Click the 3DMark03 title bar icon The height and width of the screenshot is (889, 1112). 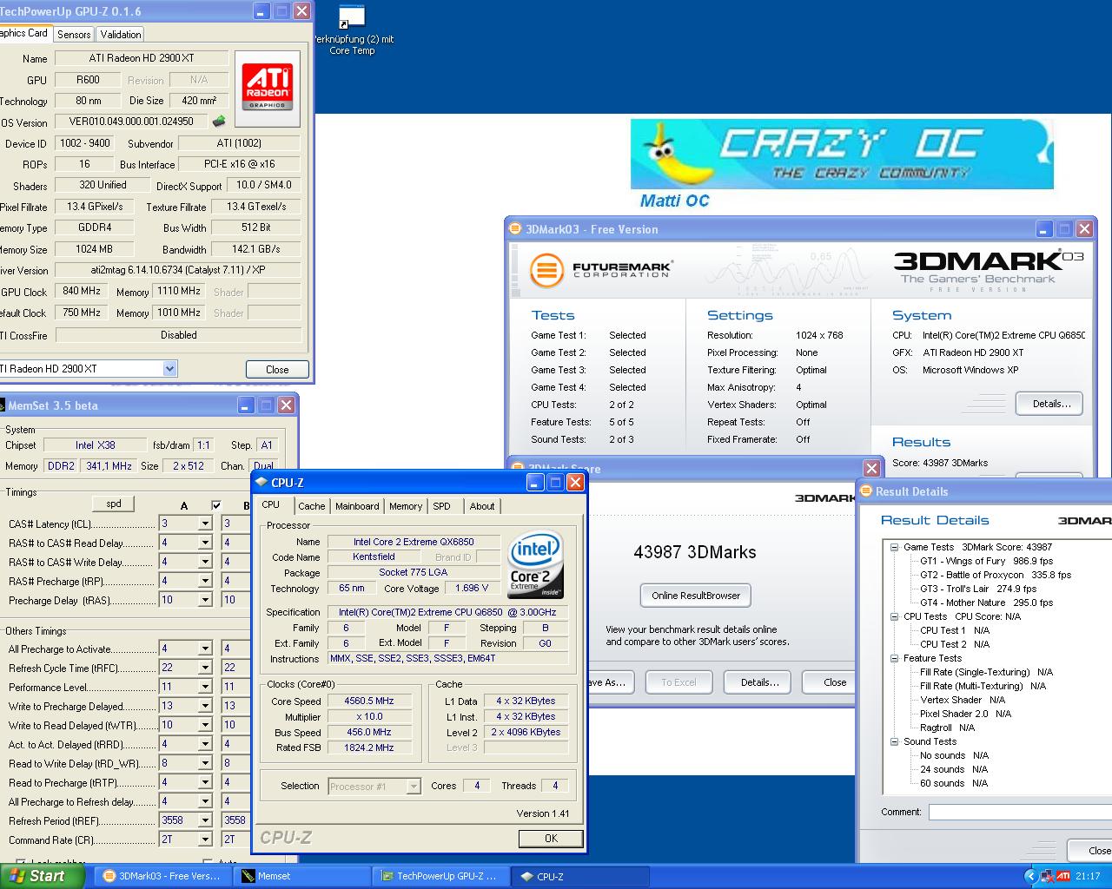(x=515, y=229)
